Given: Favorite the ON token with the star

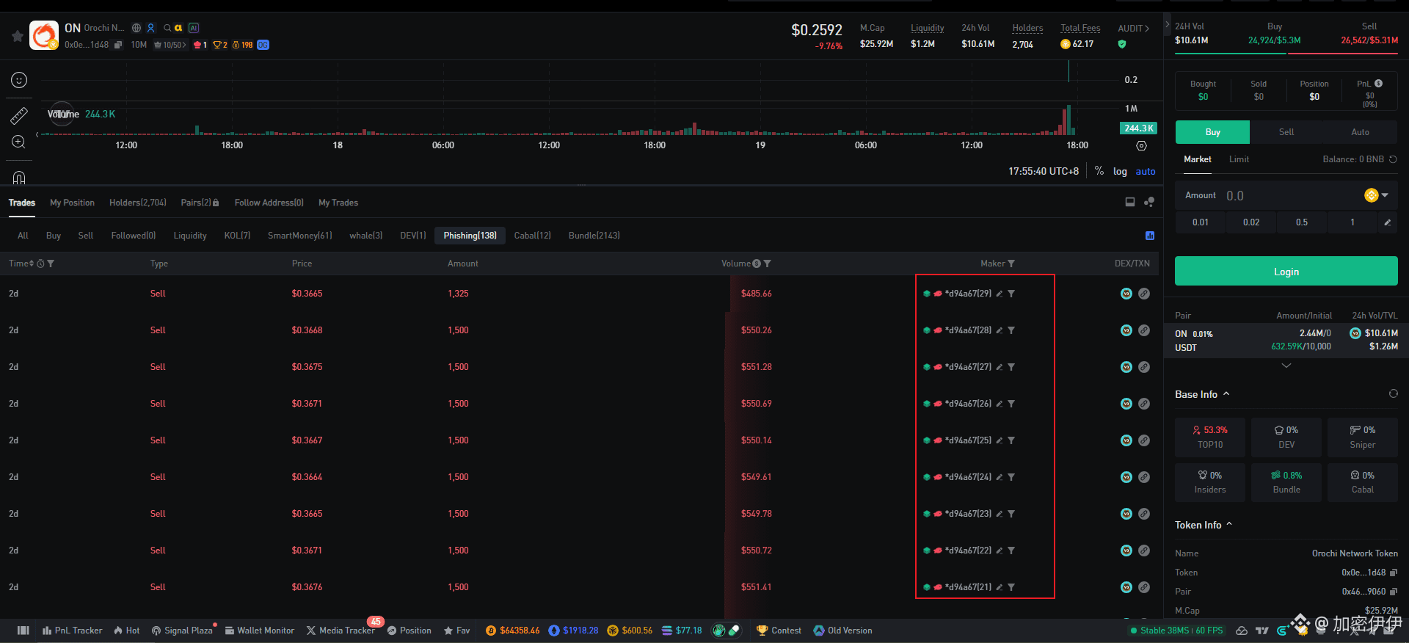Looking at the screenshot, I should coord(18,36).
